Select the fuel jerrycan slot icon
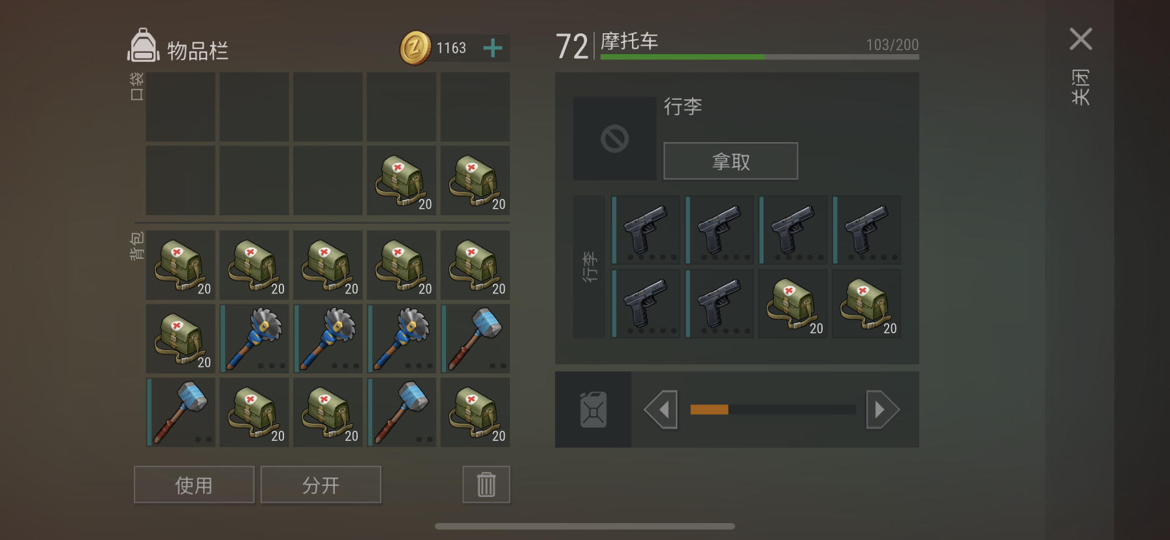1170x540 pixels. pyautogui.click(x=593, y=410)
